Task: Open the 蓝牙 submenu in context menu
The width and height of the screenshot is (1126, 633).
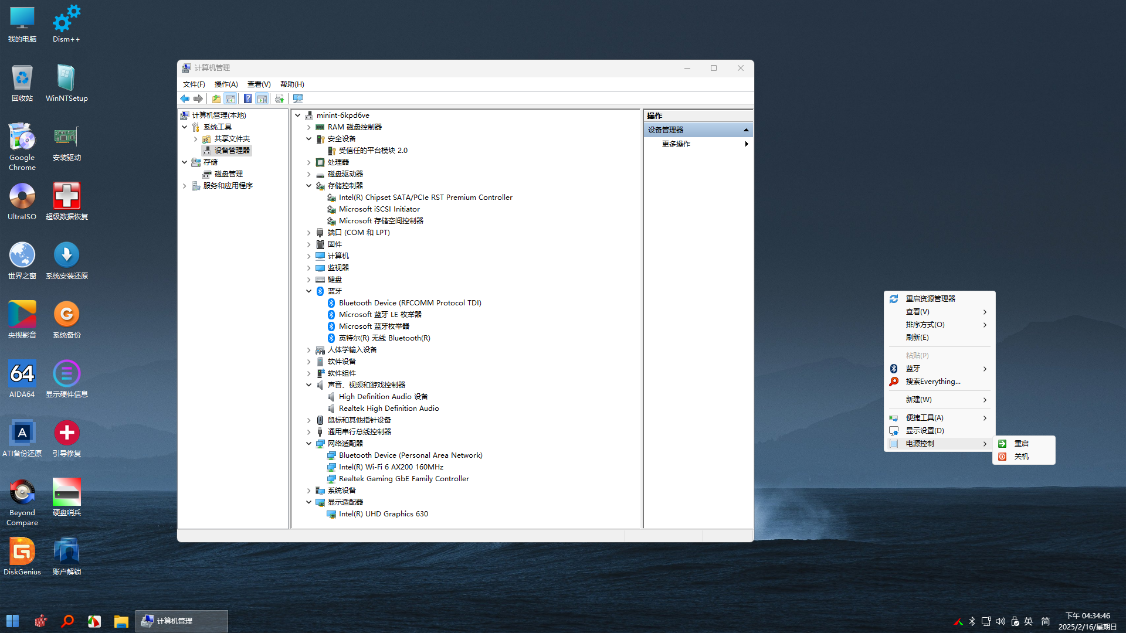Action: 940,369
